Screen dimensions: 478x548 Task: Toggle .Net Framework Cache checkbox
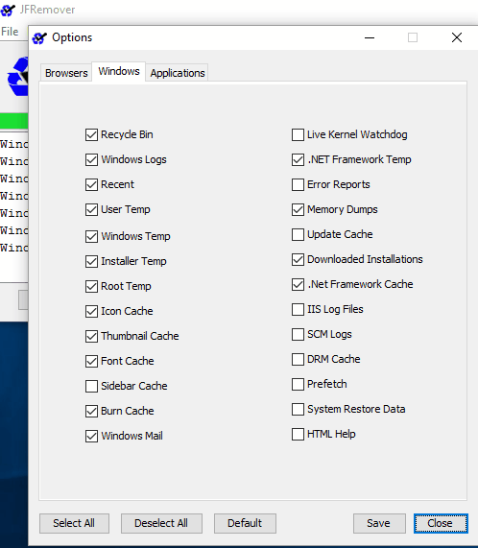click(x=298, y=284)
